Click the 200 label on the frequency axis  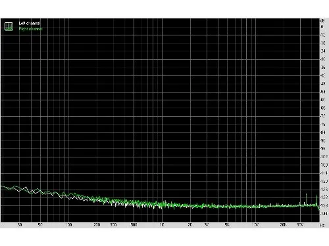tap(97, 225)
